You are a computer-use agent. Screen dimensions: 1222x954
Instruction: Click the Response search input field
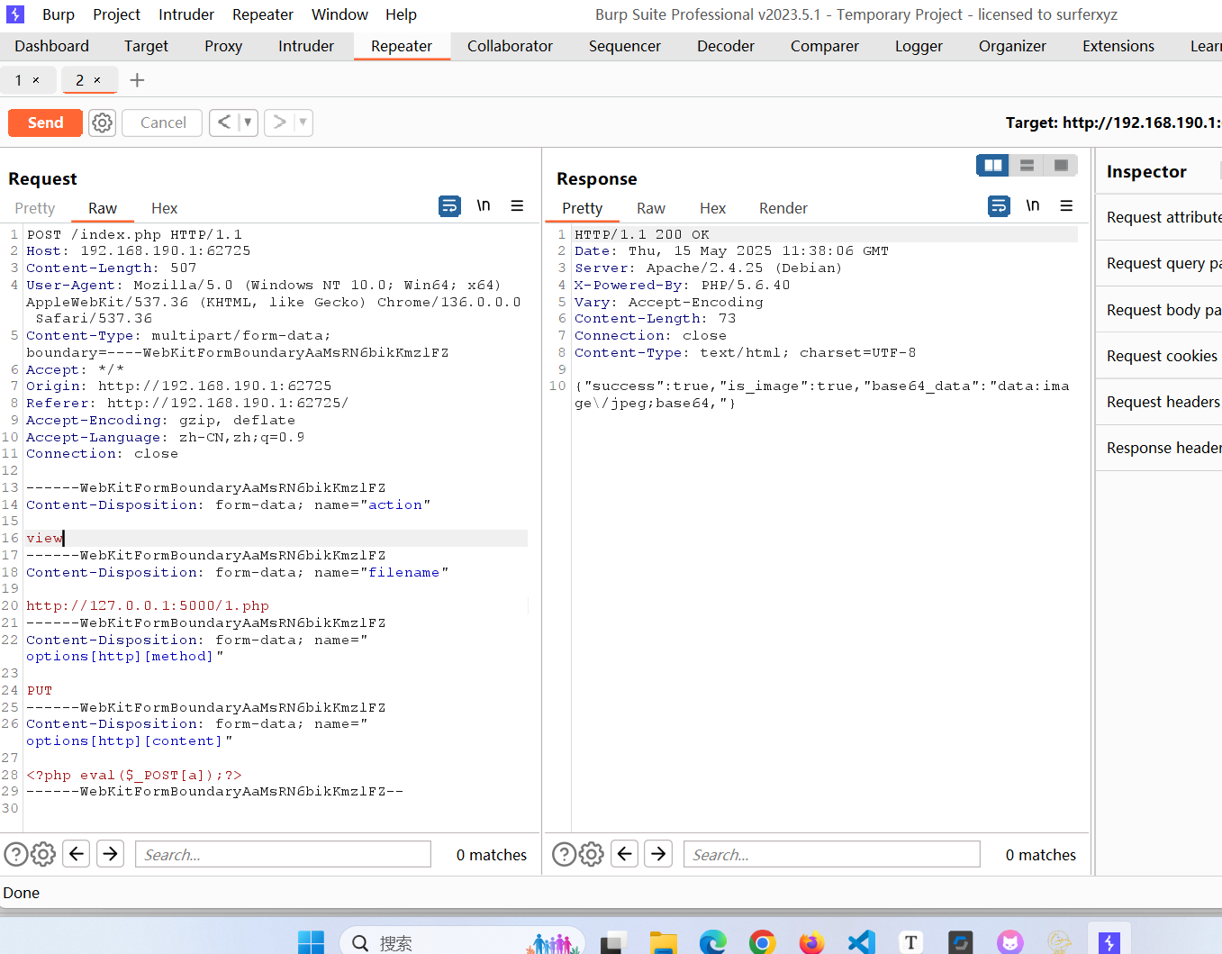point(832,854)
